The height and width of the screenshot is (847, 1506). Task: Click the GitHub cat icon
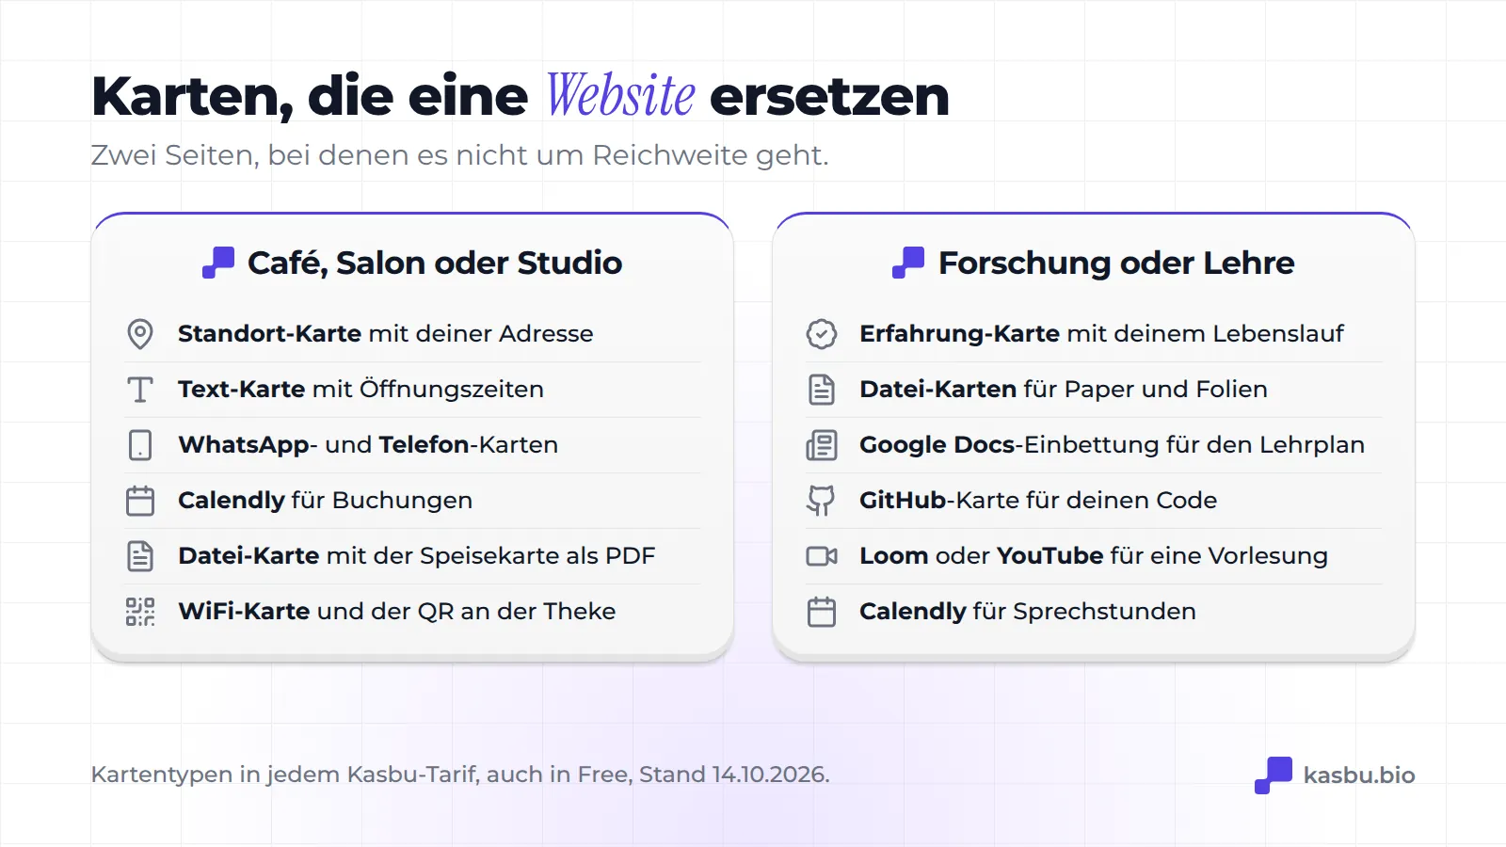[821, 501]
